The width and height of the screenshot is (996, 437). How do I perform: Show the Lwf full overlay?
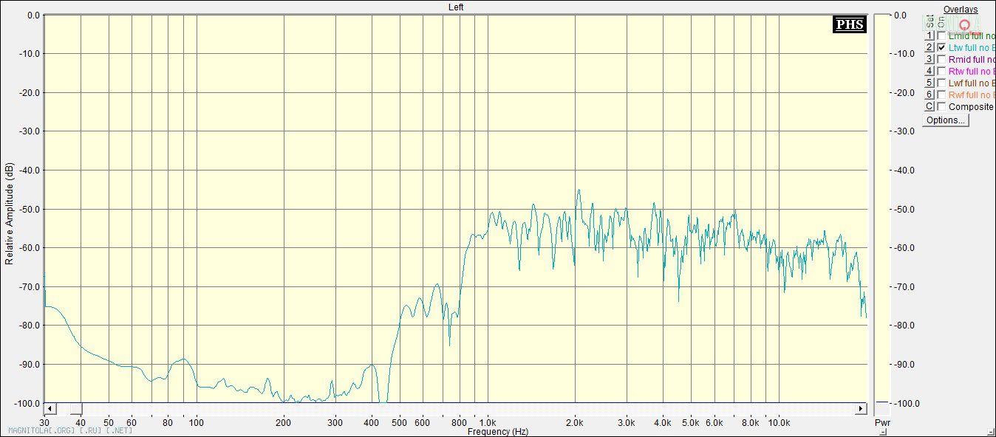(x=941, y=83)
